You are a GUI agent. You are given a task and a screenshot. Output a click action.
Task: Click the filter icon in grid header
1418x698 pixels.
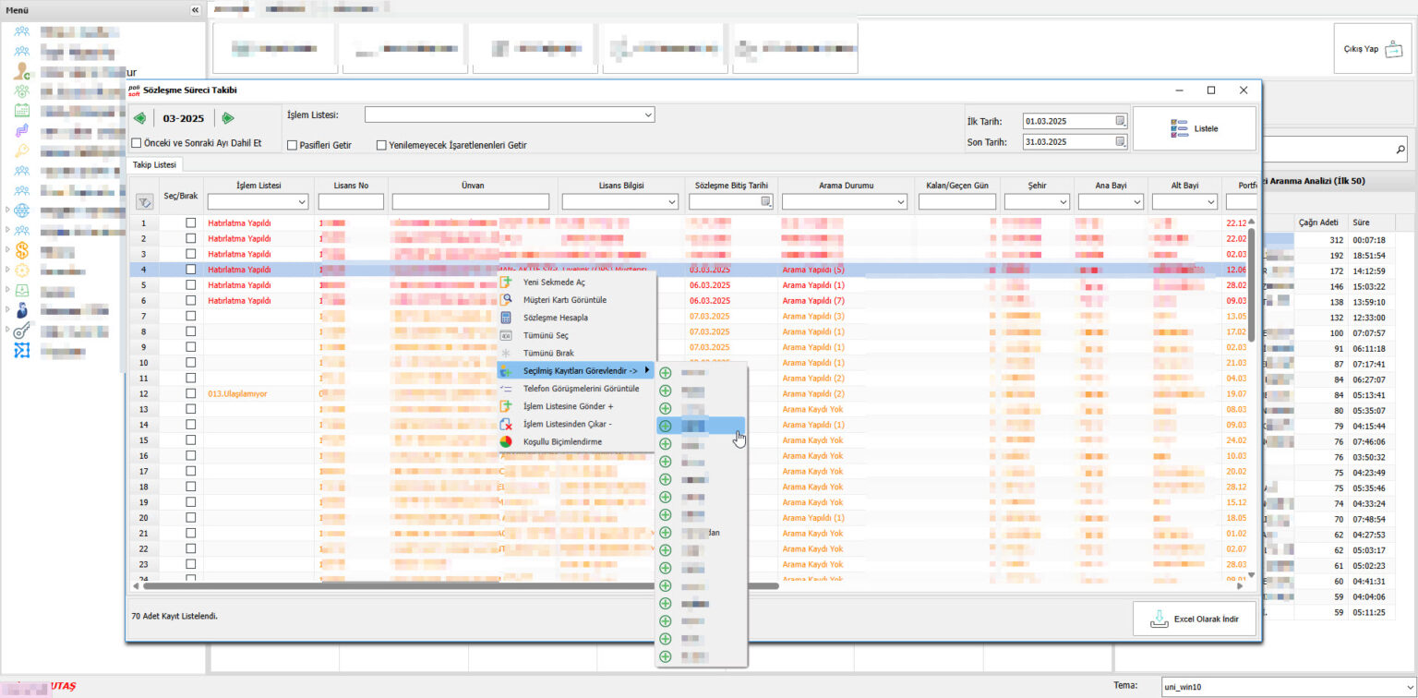click(144, 202)
